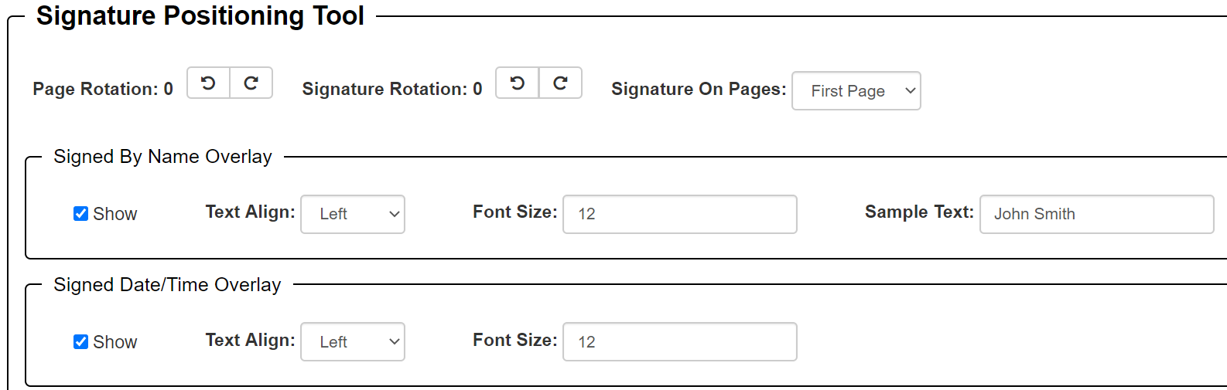
Task: Click the Signature Rotation: 0 label
Action: click(x=391, y=90)
